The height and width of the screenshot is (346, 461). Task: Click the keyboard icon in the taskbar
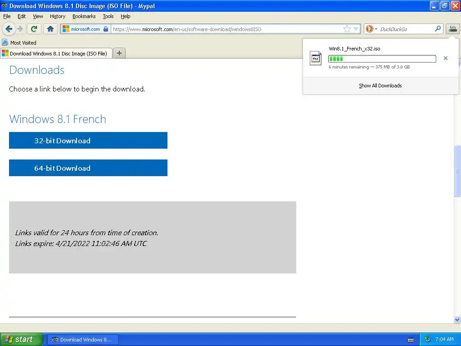pyautogui.click(x=411, y=340)
